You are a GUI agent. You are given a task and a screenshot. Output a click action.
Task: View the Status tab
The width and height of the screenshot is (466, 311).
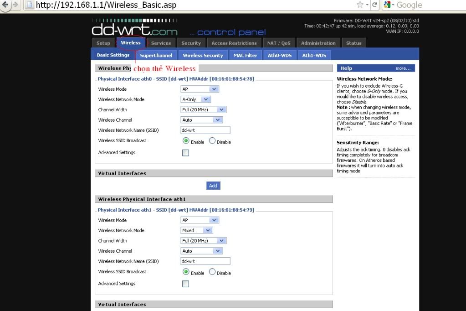tap(353, 43)
